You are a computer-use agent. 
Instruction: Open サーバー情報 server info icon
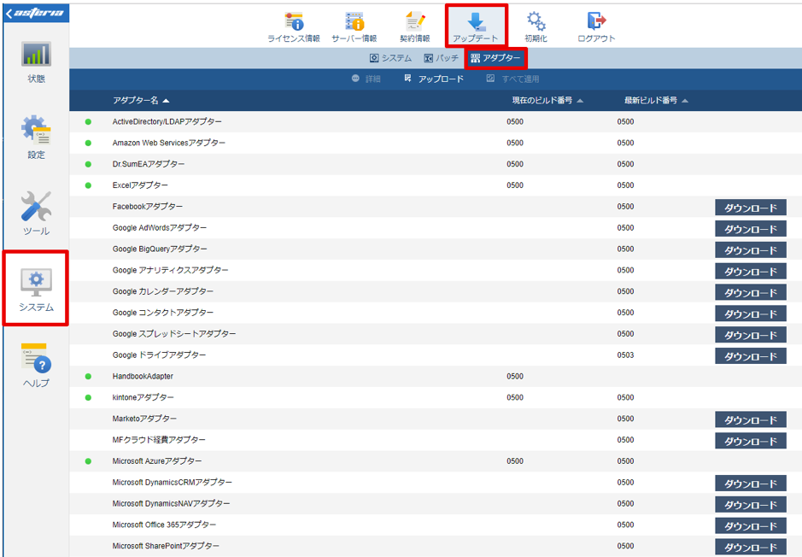354,21
